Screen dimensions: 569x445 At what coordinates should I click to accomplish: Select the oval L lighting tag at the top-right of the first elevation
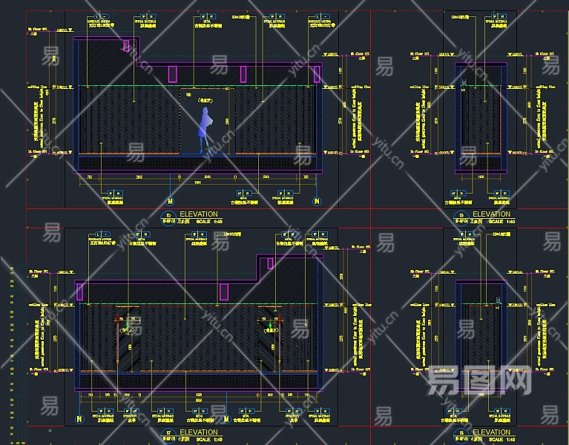point(322,16)
